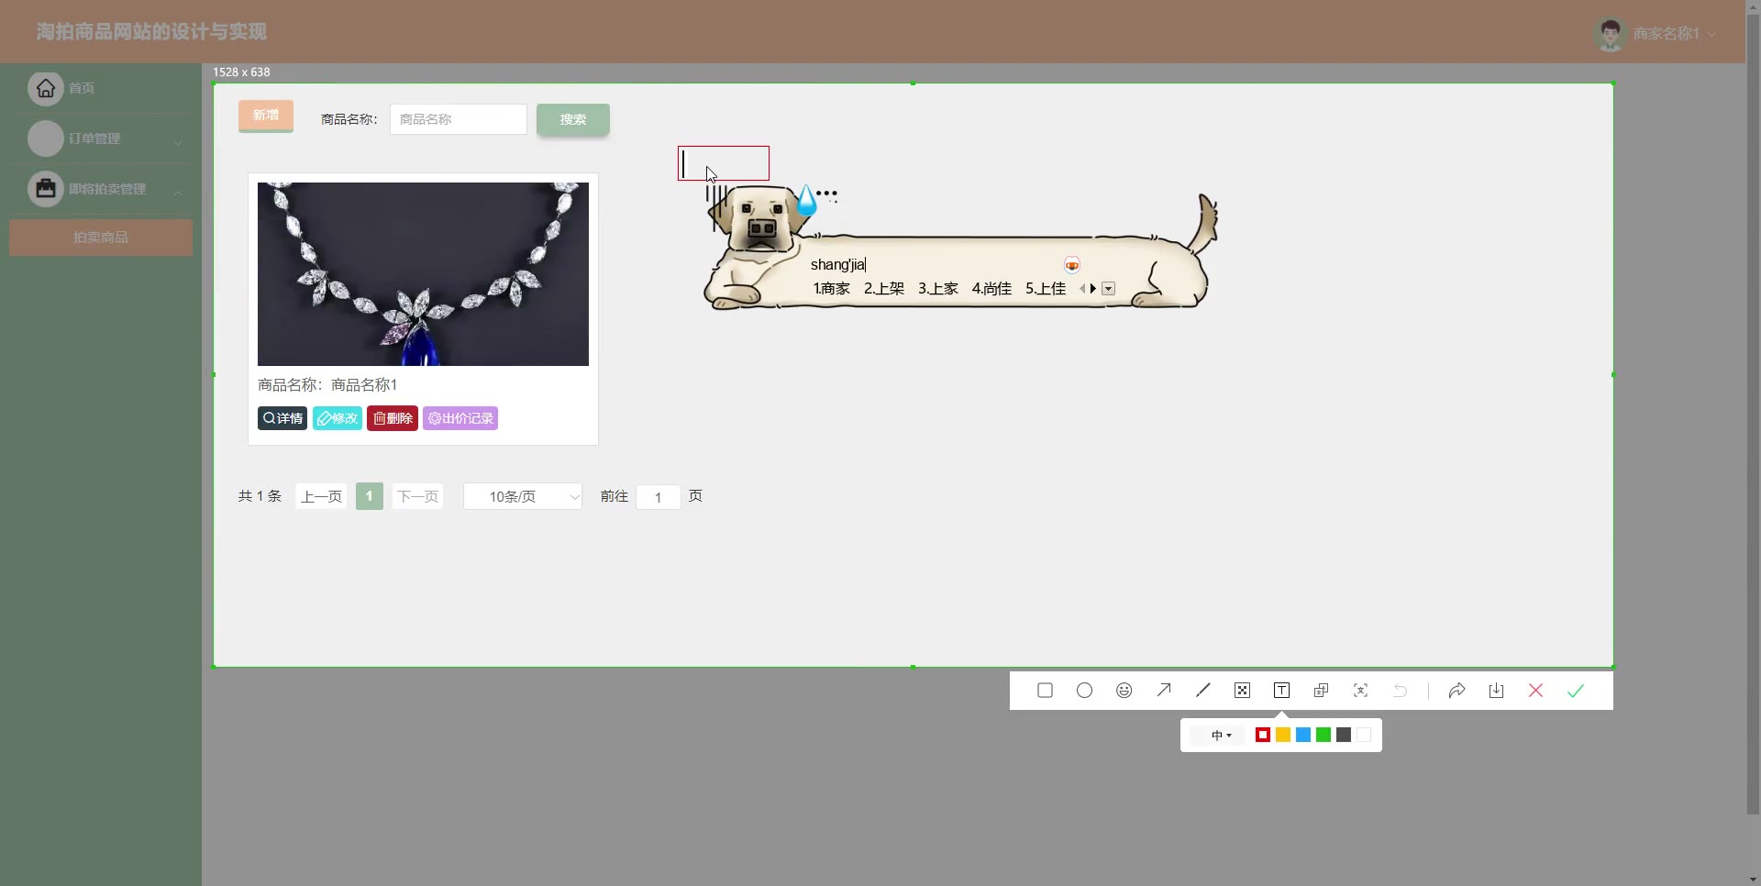Select the 即将拍卖管理 menu item
This screenshot has height=886, width=1761.
pyautogui.click(x=101, y=189)
